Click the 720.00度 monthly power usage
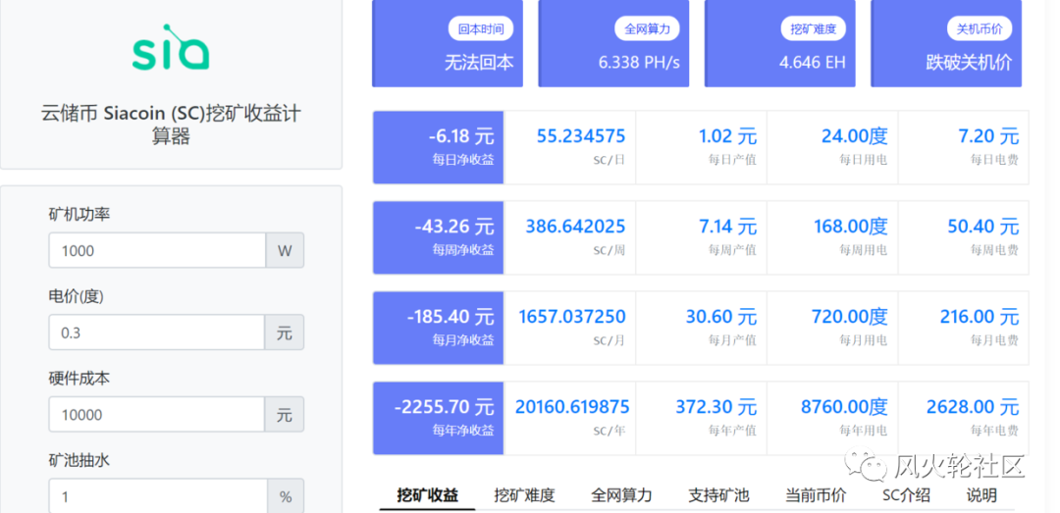The height and width of the screenshot is (513, 1060). pos(849,316)
